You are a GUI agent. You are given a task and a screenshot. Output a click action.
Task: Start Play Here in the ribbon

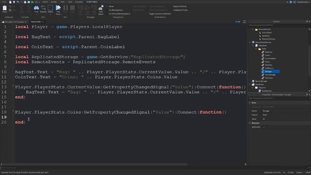click(x=58, y=8)
